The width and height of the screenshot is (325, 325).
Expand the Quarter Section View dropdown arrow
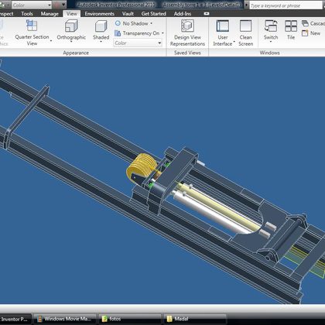51,40
